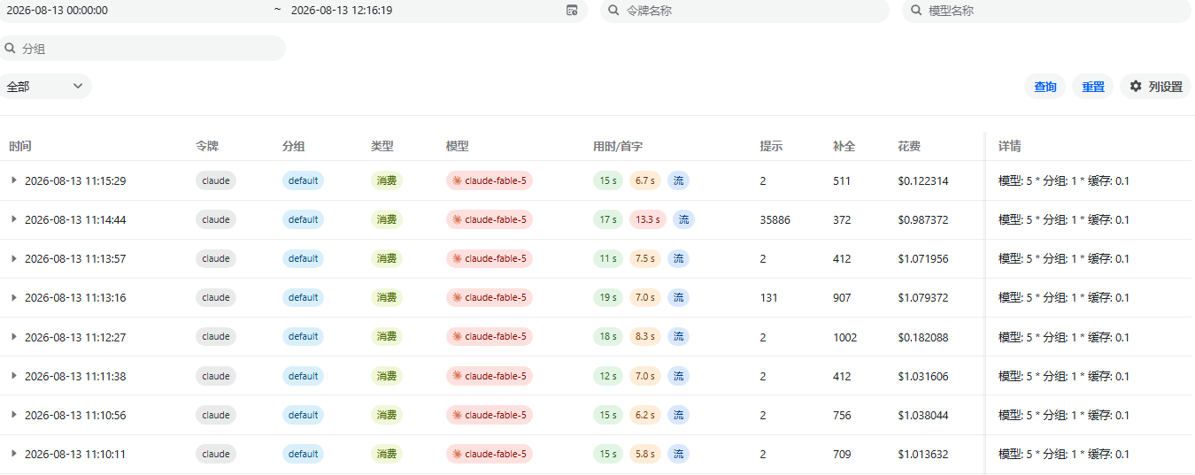This screenshot has height=475, width=1195.
Task: Click the 花费 column header
Action: pos(909,146)
